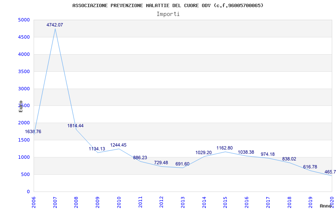Click the Importi subtitle
The width and height of the screenshot is (336, 210).
click(168, 14)
